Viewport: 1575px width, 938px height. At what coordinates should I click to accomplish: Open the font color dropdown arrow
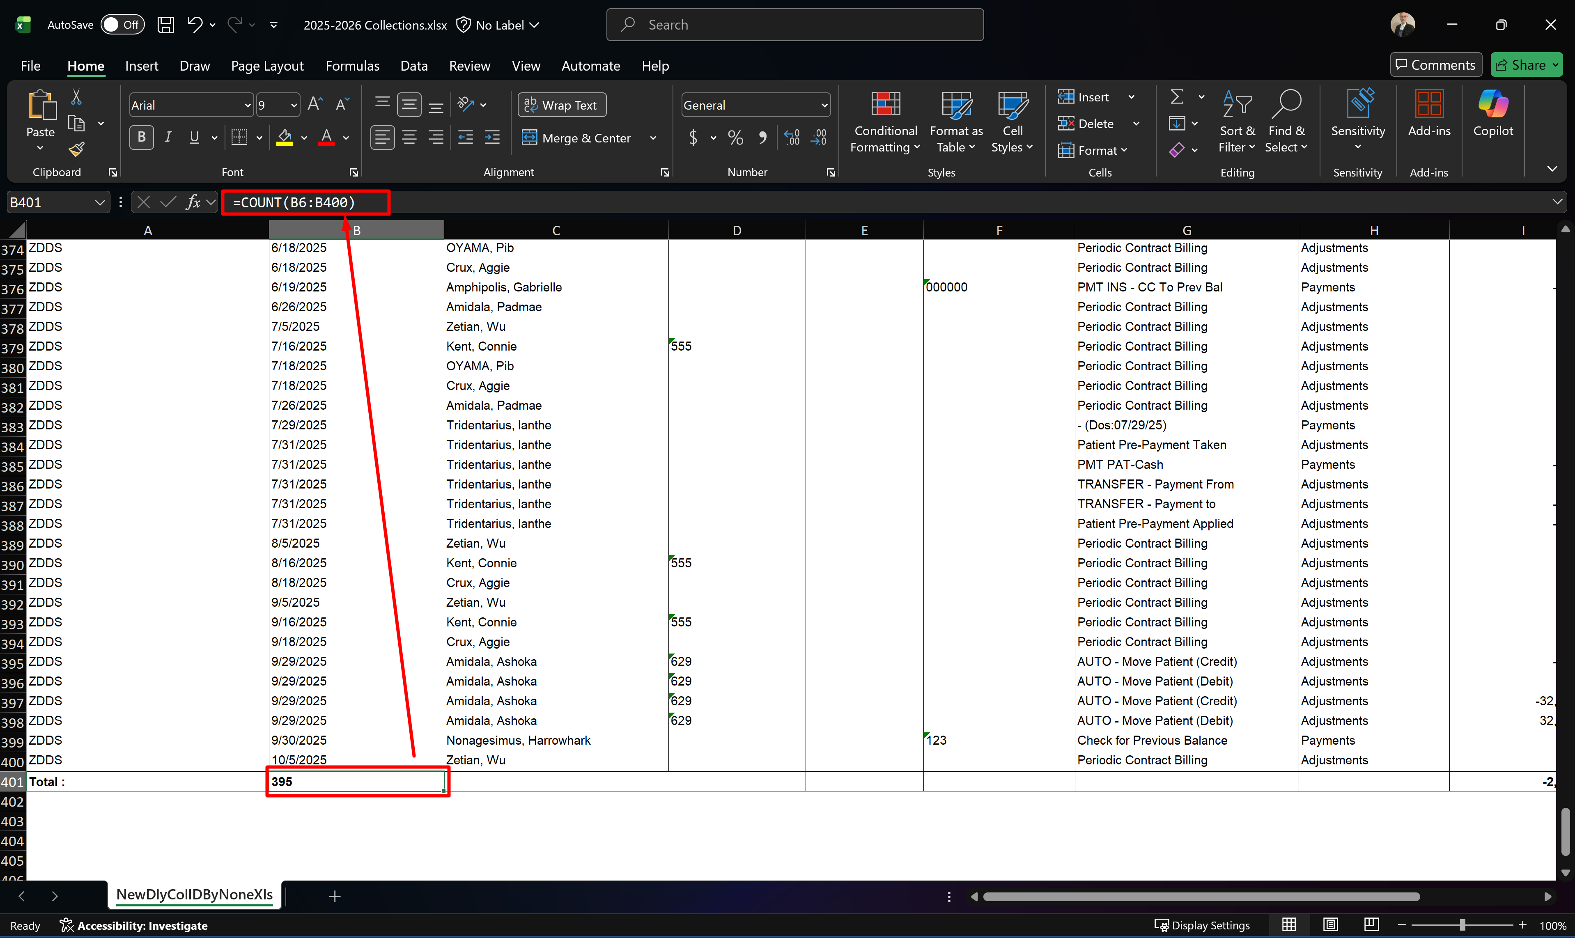pyautogui.click(x=346, y=137)
